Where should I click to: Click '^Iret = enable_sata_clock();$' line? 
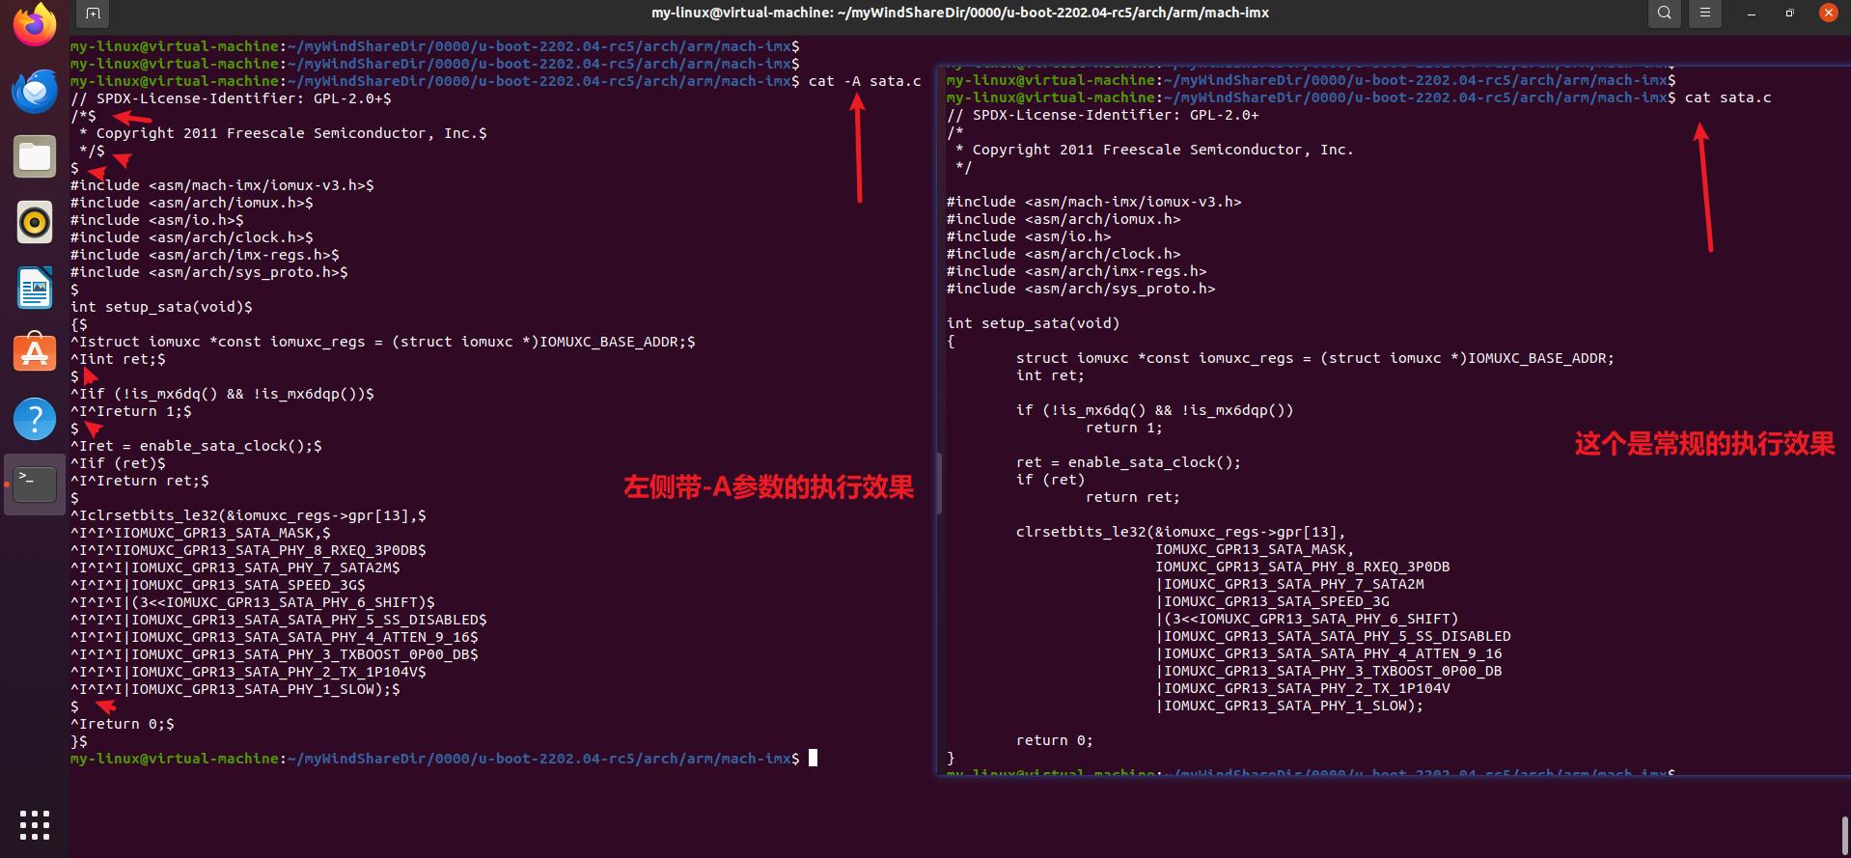[x=196, y=446]
